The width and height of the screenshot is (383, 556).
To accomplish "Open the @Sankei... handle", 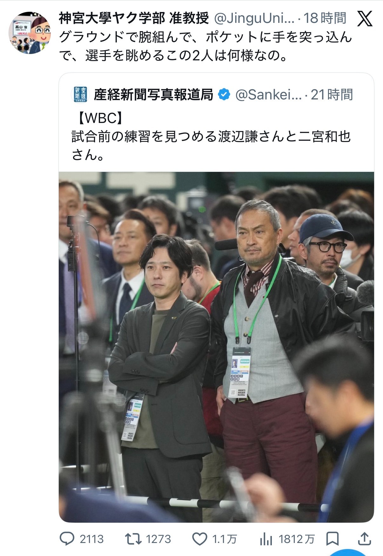I will coord(268,94).
